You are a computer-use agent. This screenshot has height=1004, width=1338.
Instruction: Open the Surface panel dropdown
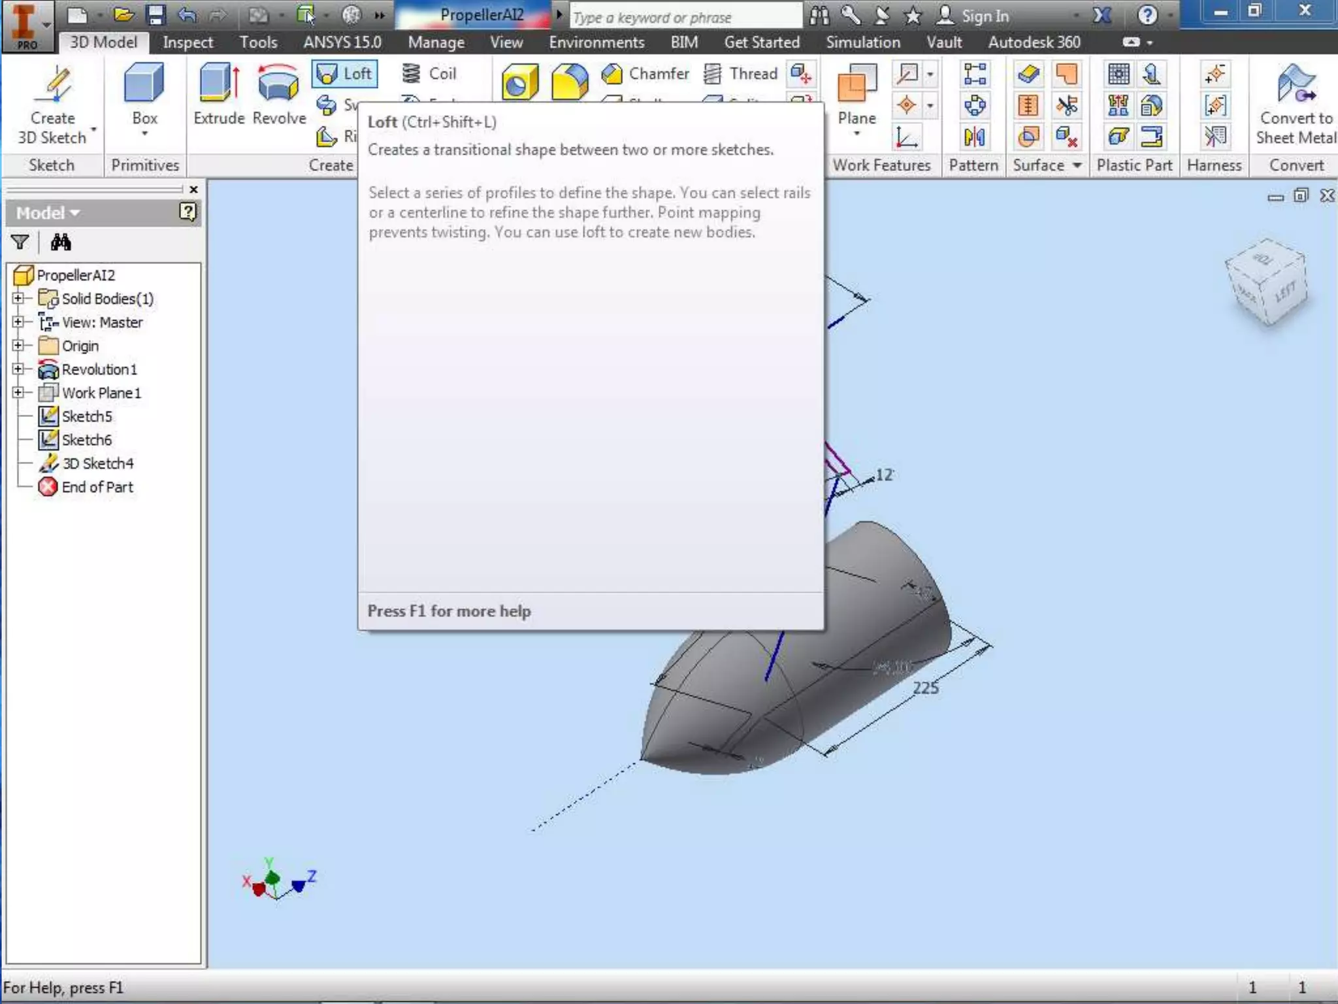[1077, 165]
